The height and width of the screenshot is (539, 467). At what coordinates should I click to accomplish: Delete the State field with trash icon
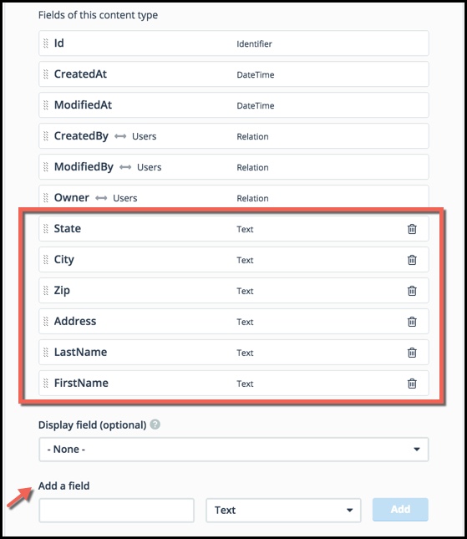coord(412,229)
